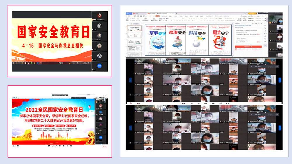Go to next page in the lower video grid
The height and width of the screenshot is (164, 292).
(x=280, y=128)
